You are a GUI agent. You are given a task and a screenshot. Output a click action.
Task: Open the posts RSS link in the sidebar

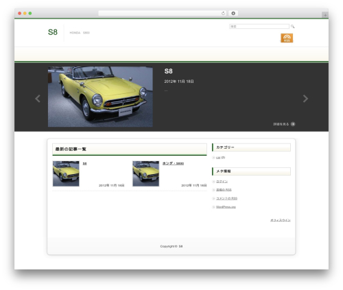[224, 190]
